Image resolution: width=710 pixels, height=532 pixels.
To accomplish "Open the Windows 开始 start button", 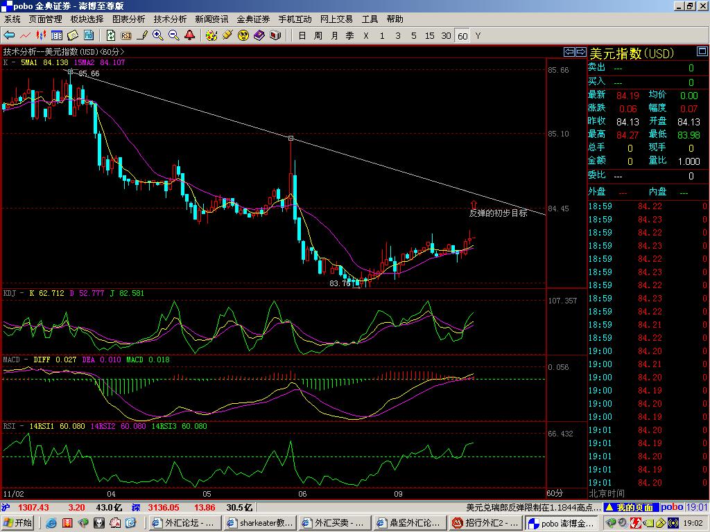I will click(x=19, y=523).
